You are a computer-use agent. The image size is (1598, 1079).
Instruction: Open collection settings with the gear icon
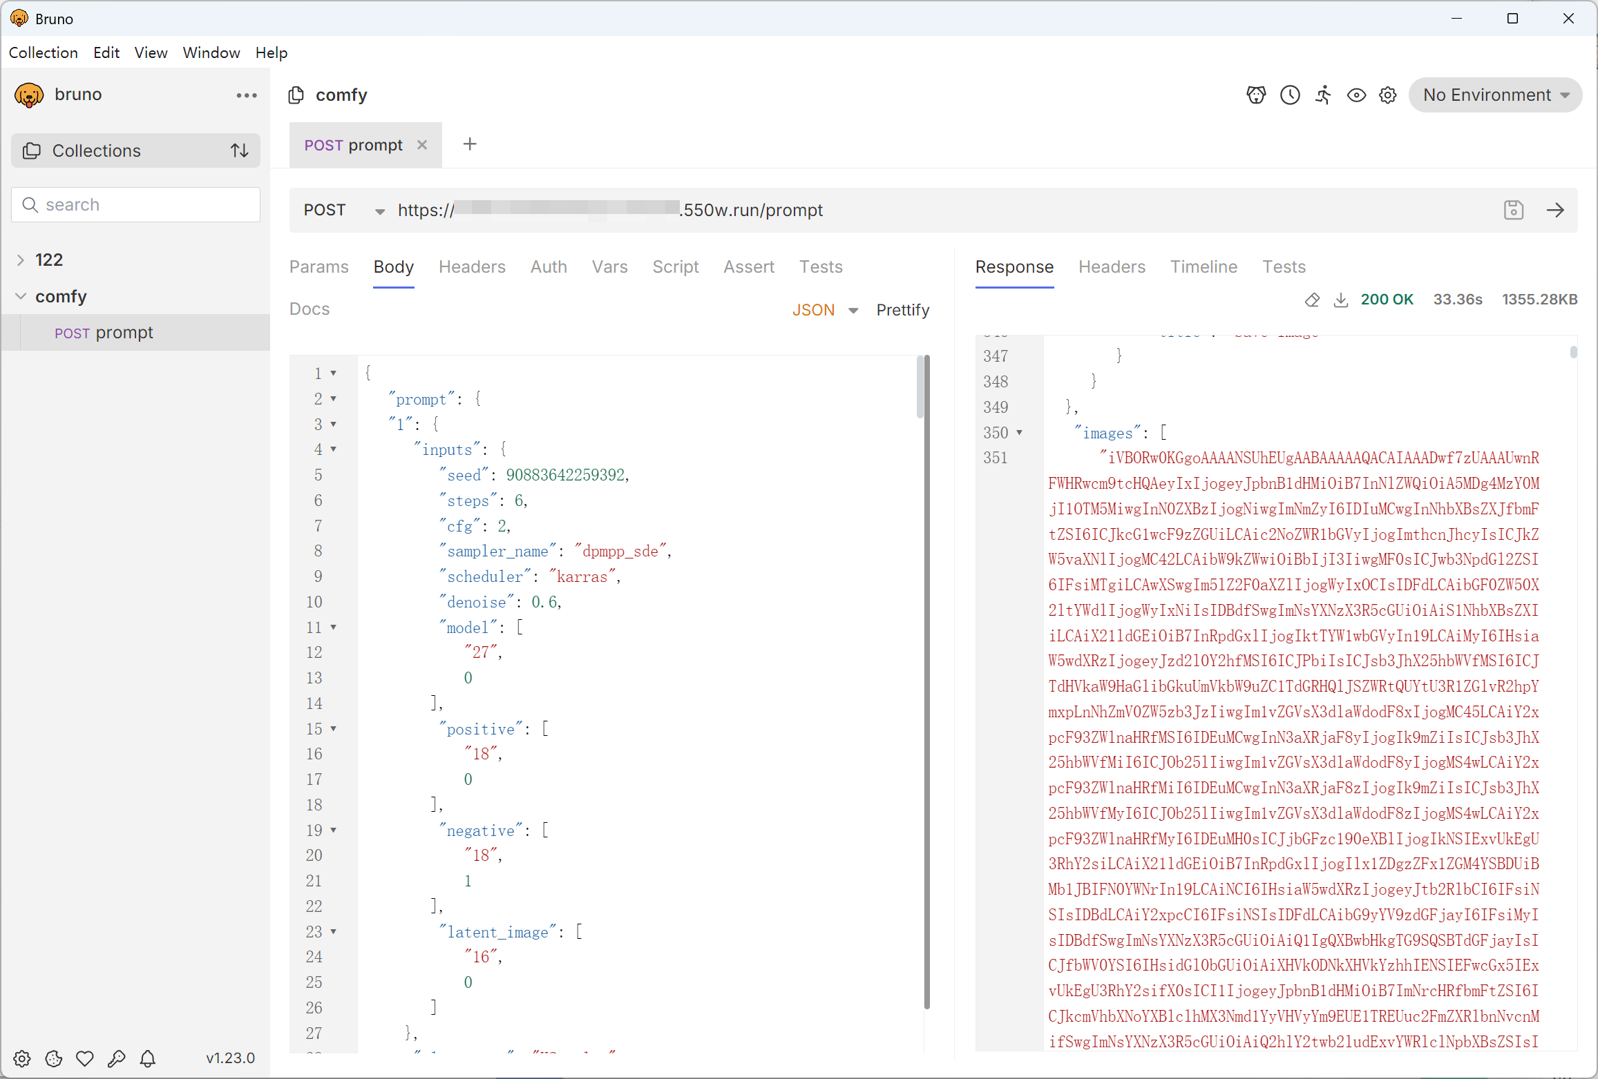pos(1388,95)
